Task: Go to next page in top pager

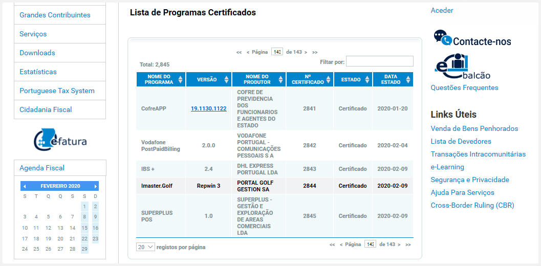Action: (306, 53)
